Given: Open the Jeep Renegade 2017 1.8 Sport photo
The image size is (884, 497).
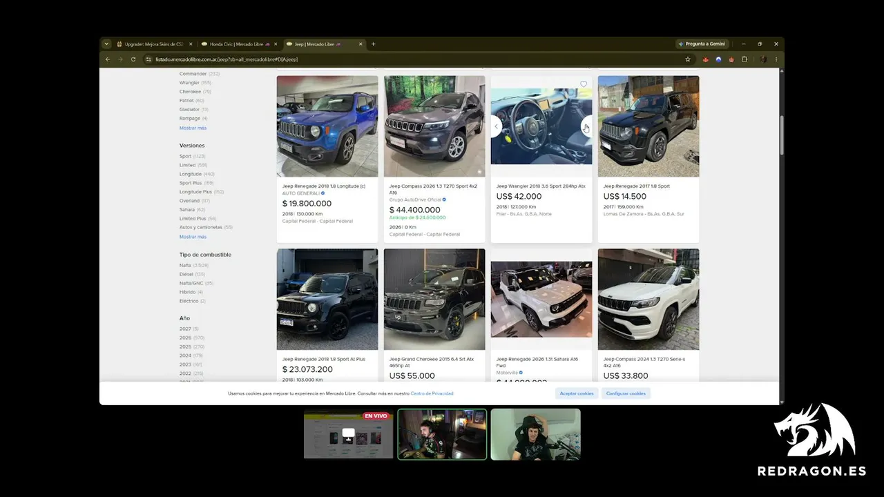Looking at the screenshot, I should [x=648, y=126].
